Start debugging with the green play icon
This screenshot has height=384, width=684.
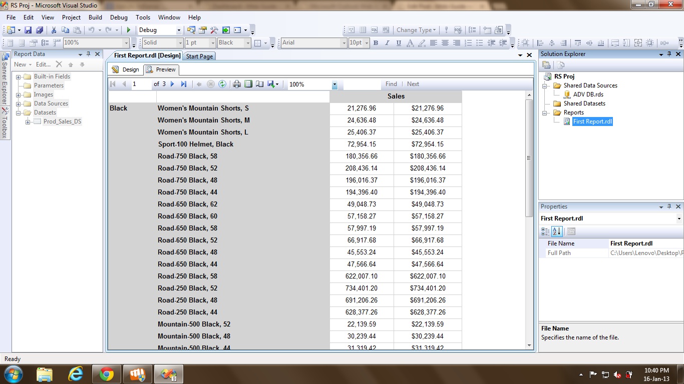pos(129,30)
